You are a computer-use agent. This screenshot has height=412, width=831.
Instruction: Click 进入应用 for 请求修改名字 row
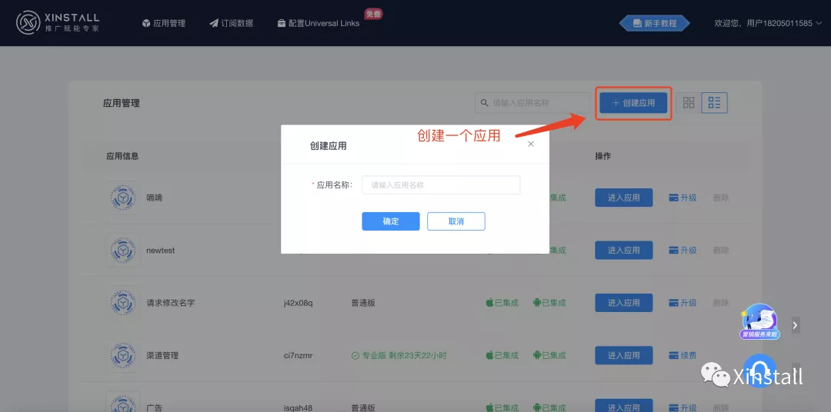tap(624, 303)
